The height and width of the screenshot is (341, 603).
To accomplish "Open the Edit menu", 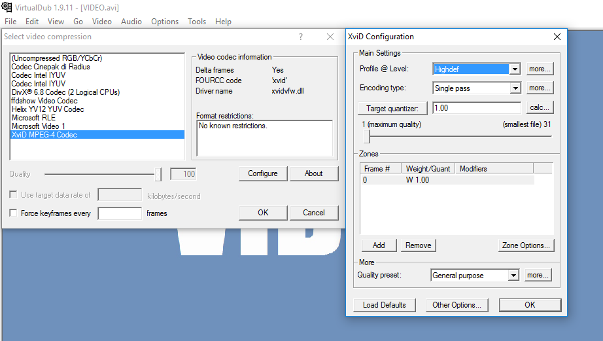I will (x=32, y=22).
